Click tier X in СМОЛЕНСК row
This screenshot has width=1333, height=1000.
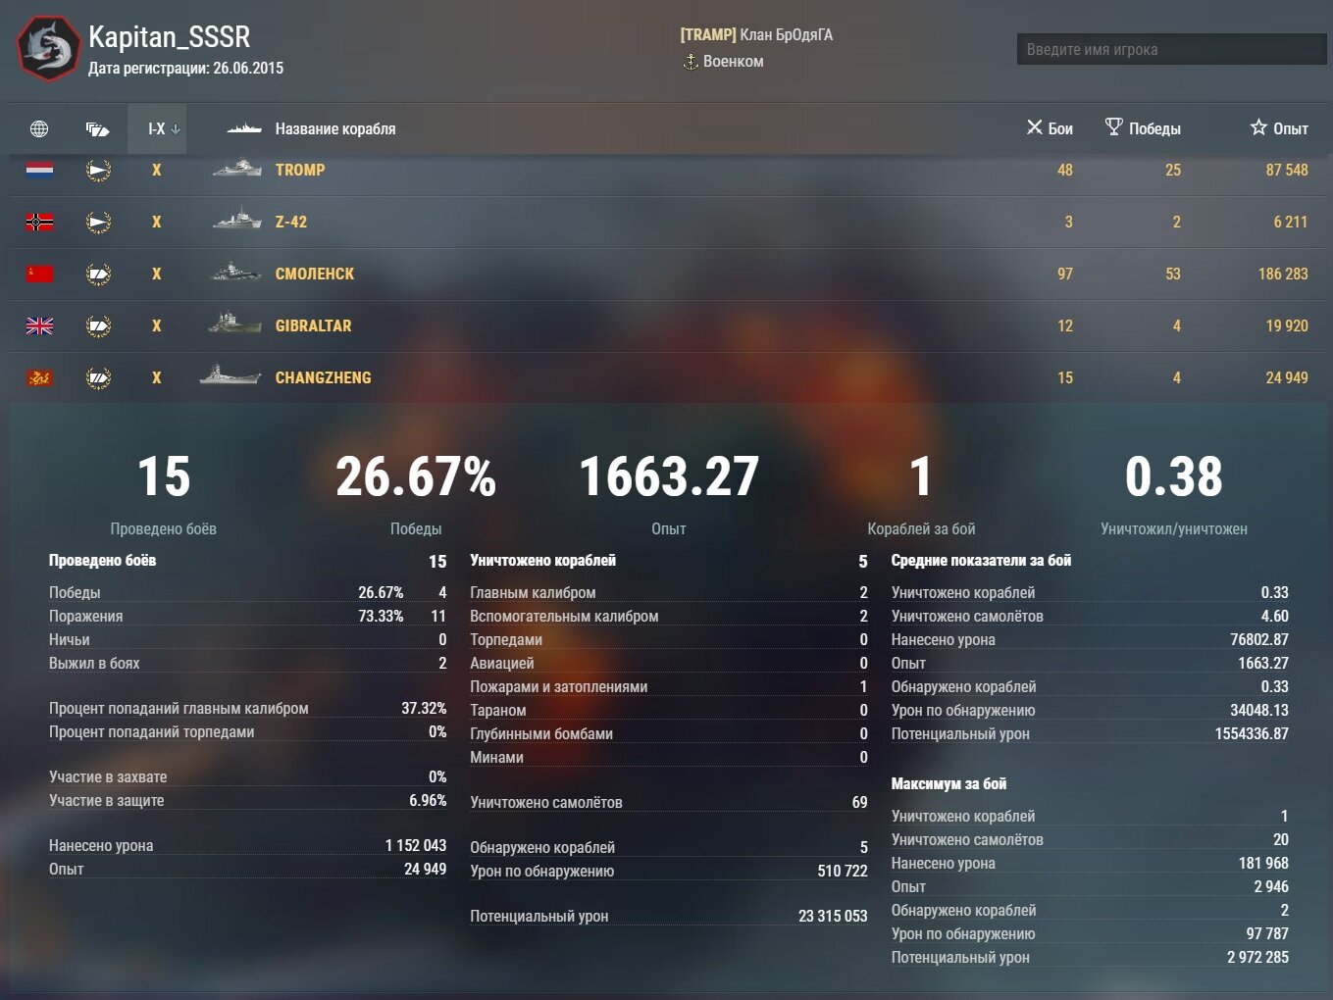pyautogui.click(x=156, y=274)
